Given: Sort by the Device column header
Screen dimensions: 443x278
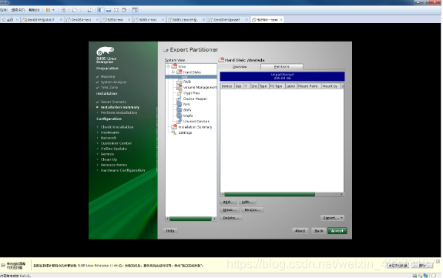Looking at the screenshot, I should point(227,86).
